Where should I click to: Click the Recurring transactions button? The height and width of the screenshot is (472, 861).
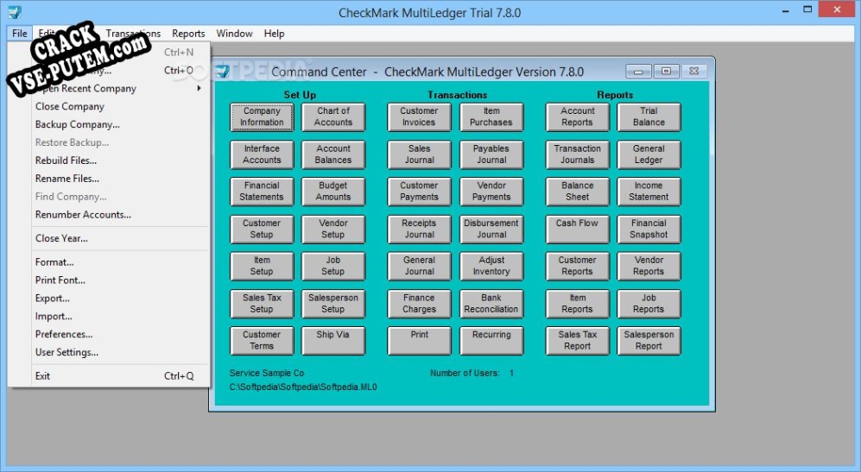[491, 341]
